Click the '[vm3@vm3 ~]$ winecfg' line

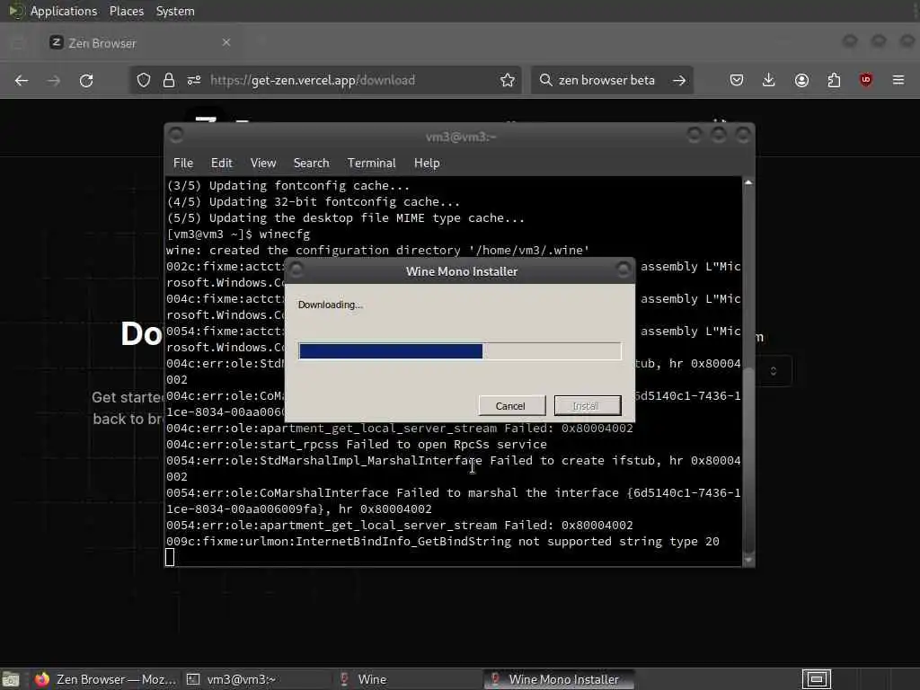(238, 234)
